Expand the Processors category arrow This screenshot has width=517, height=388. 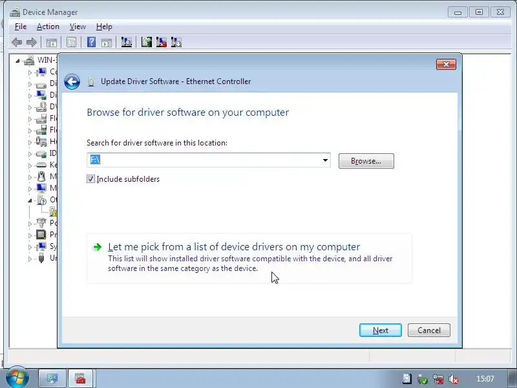[30, 235]
